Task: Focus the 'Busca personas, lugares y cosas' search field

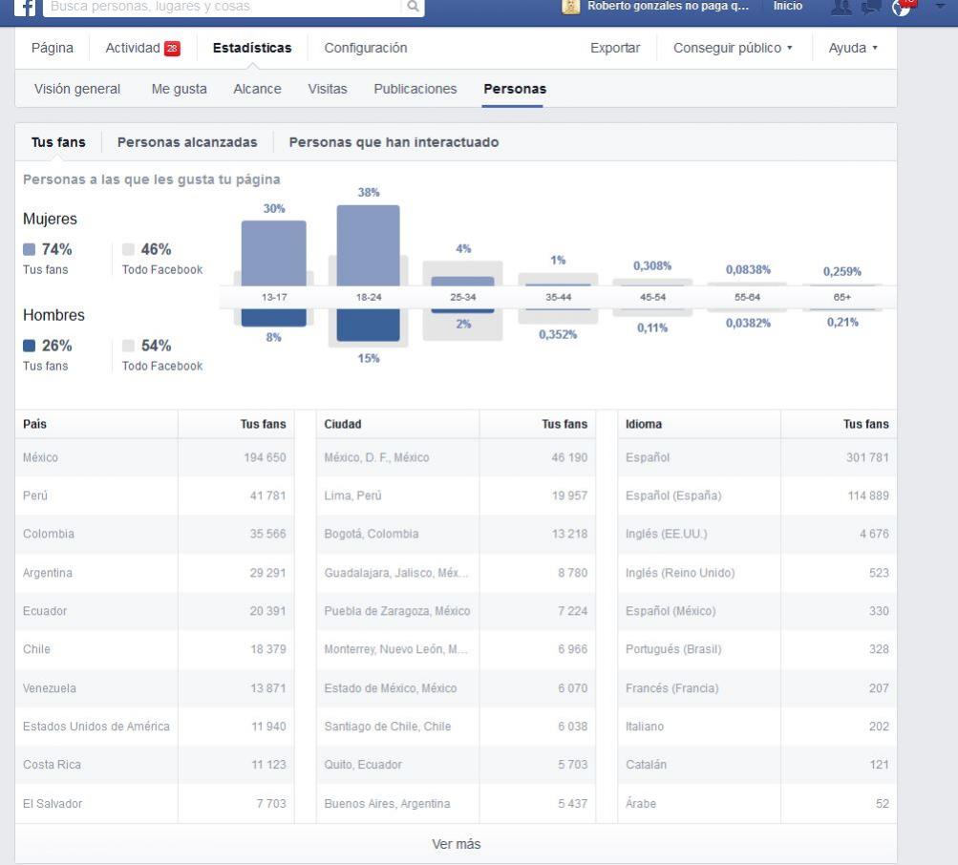Action: point(223,7)
